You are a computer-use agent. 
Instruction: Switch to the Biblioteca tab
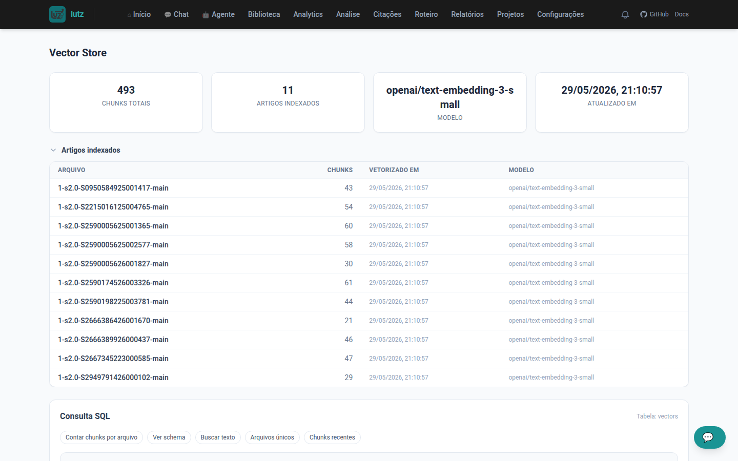coord(264,14)
